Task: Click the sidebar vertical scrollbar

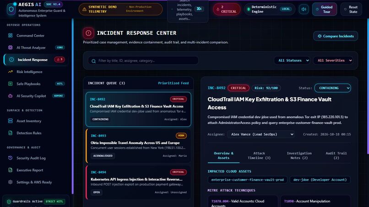Action: point(73,106)
